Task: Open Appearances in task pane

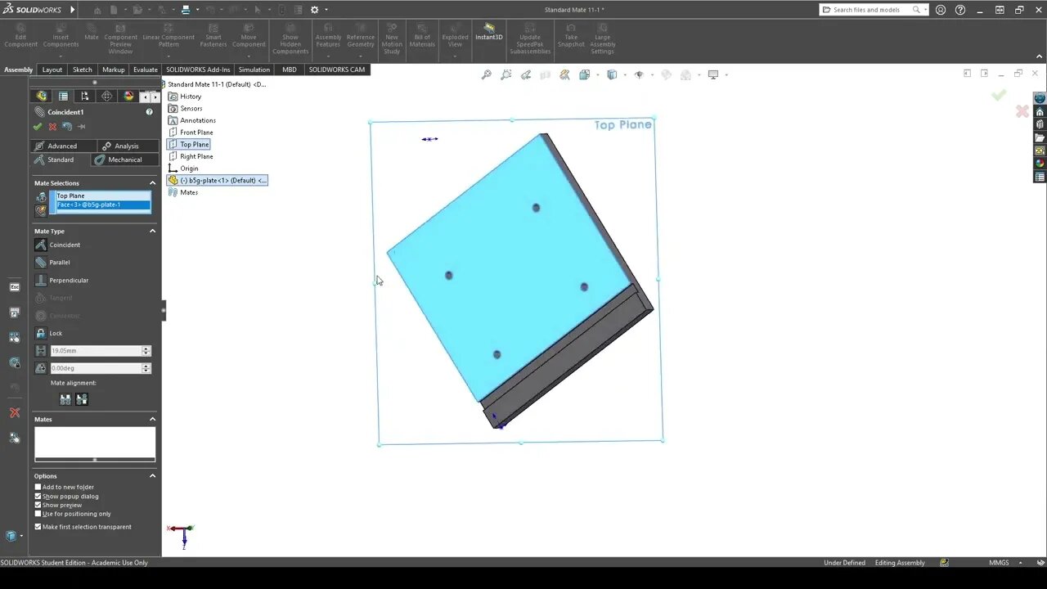Action: (x=1040, y=164)
